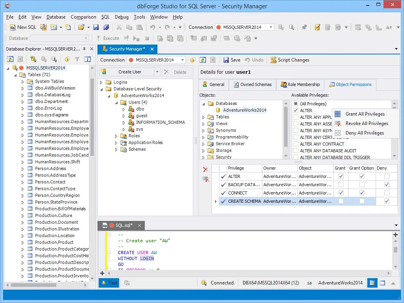Click the Cut scissors icon
The height and width of the screenshot is (303, 404).
[x=119, y=27]
